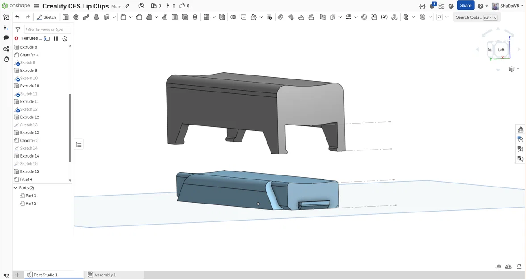Open the filter funnel icon in feature list
Image resolution: width=526 pixels, height=279 pixels.
[18, 29]
